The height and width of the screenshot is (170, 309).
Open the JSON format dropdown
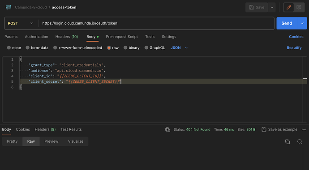click(x=179, y=47)
